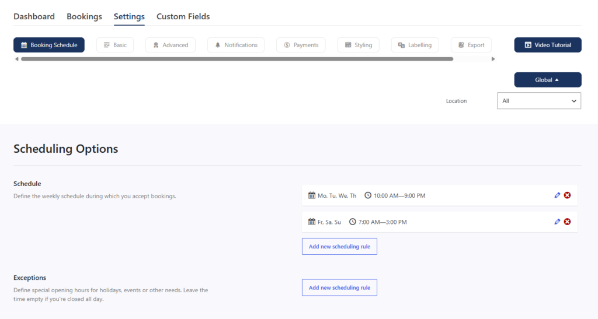The image size is (598, 319).
Task: Open the Basic settings section
Action: (115, 45)
